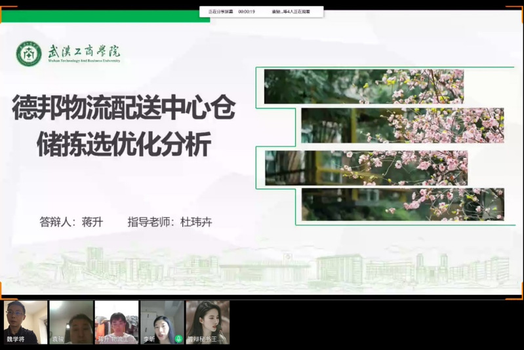Click the bottom cherry blossom photo strip
Screen dimensions: 524x350
tap(402, 204)
